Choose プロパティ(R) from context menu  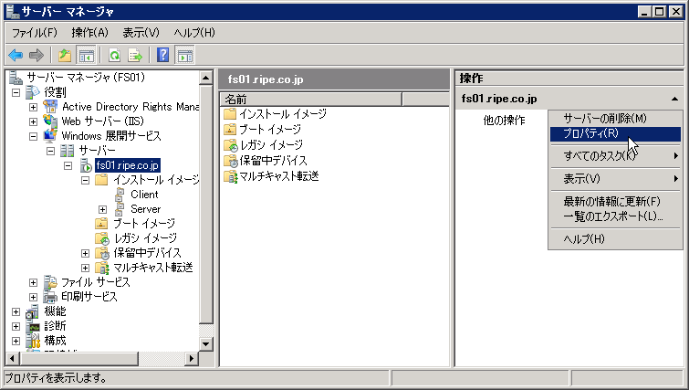coord(590,133)
